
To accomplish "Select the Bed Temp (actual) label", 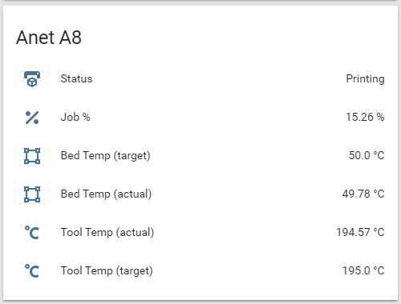I will (106, 194).
